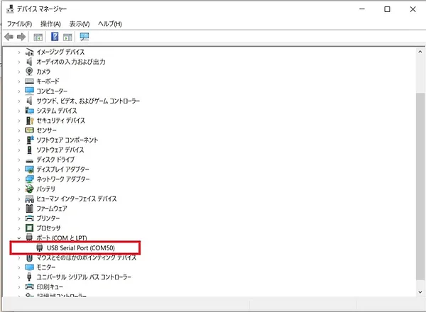Image resolution: width=426 pixels, height=312 pixels.
Task: Click the ソフトウェア デバイス icon
Action: coord(29,150)
